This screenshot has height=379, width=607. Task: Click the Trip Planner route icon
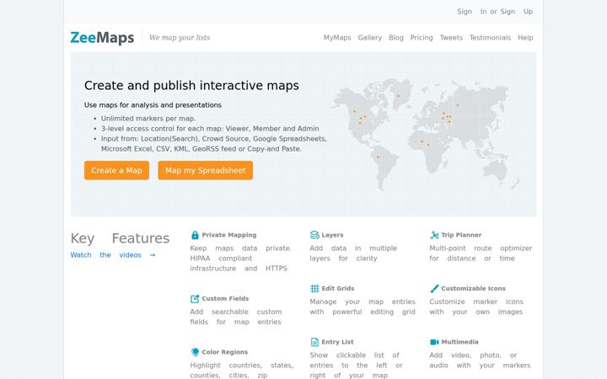[434, 235]
